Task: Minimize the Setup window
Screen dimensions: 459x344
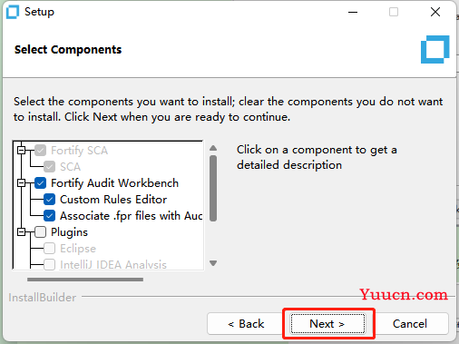Action: 353,12
